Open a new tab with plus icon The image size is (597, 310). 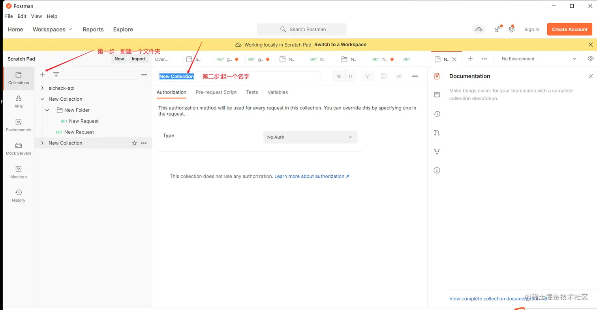[x=470, y=58]
